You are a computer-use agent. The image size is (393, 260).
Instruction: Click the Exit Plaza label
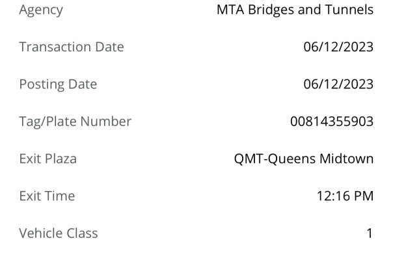47,158
